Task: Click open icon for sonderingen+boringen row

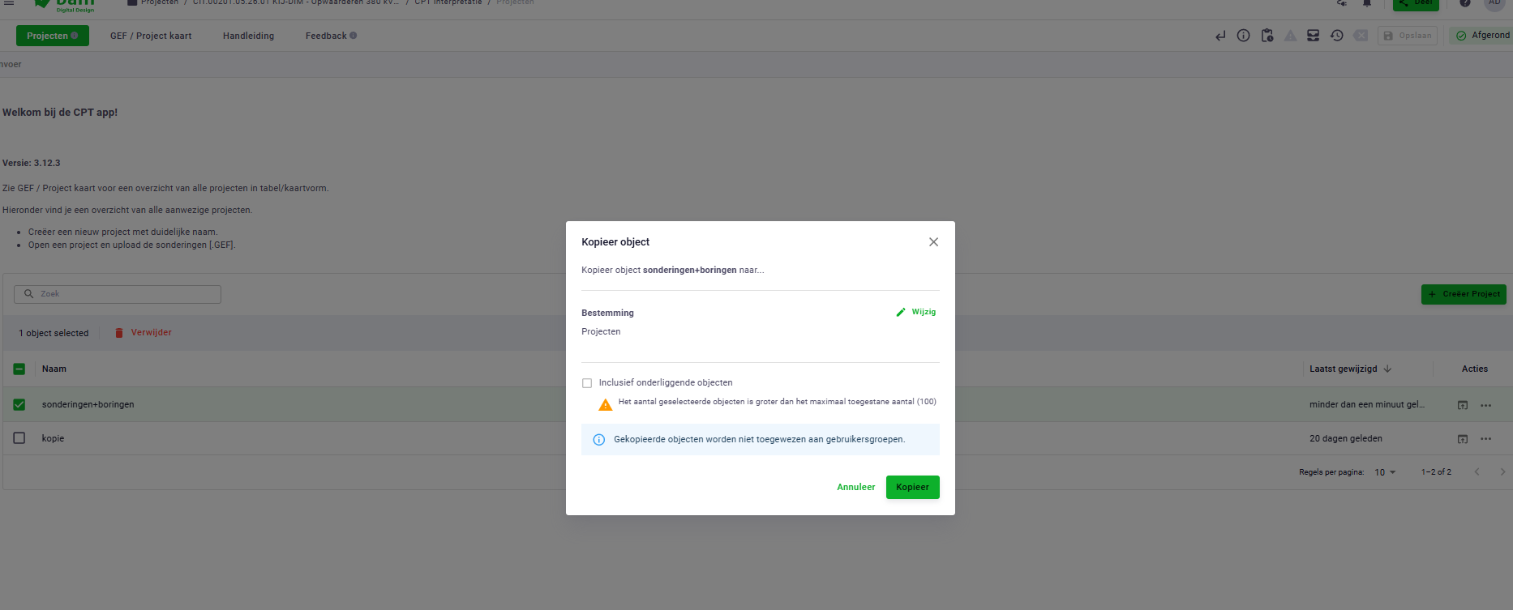Action: [x=1463, y=405]
